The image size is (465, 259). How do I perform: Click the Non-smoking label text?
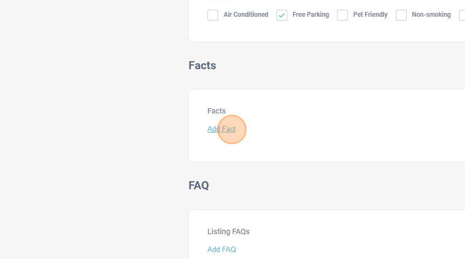pos(431,15)
